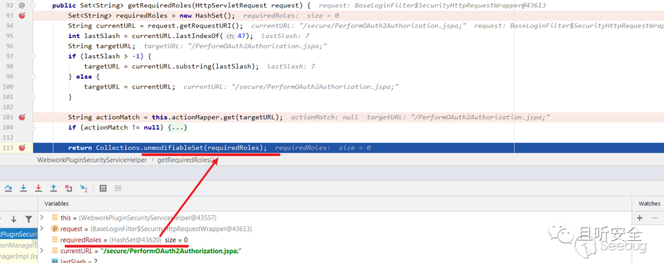
Task: Click the variable icon beside requiredRoles
Action: pos(55,240)
